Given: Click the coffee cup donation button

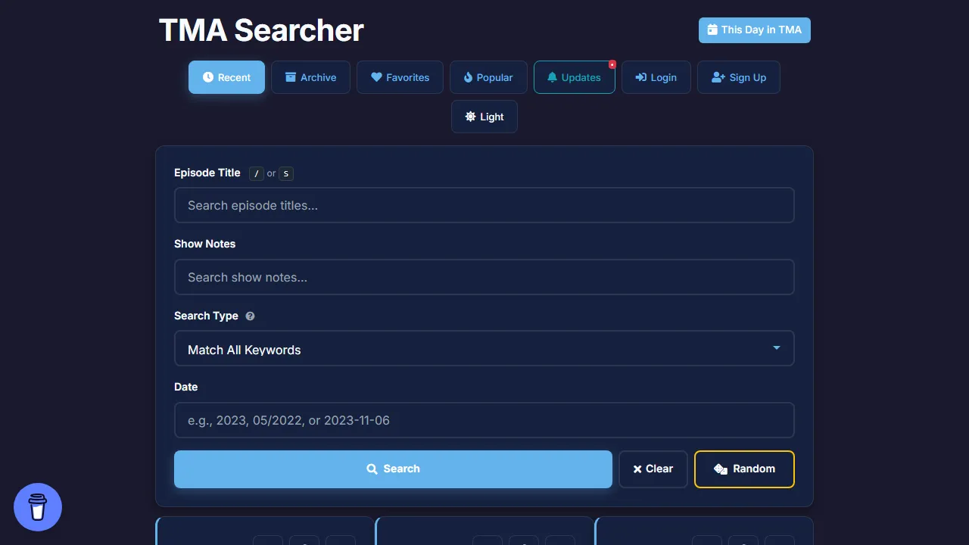Looking at the screenshot, I should click(x=37, y=507).
